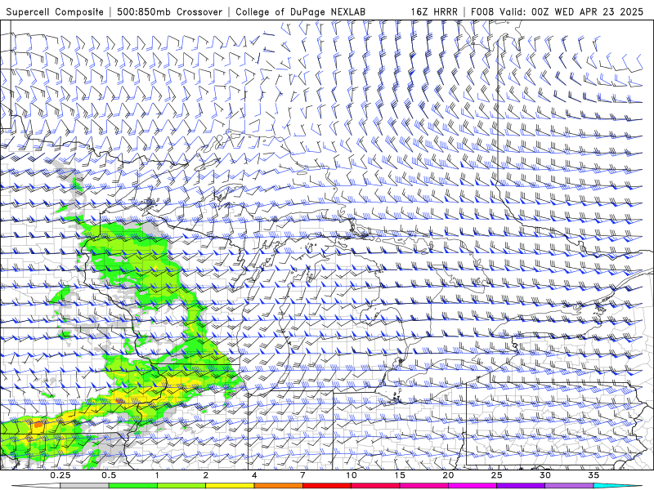The image size is (654, 490).
Task: Click the "500:850mb Crossover" header label
Action: click(170, 11)
